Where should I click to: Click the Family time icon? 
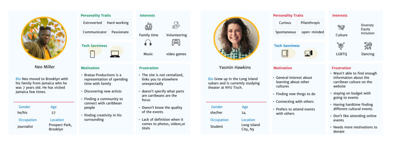149,26
